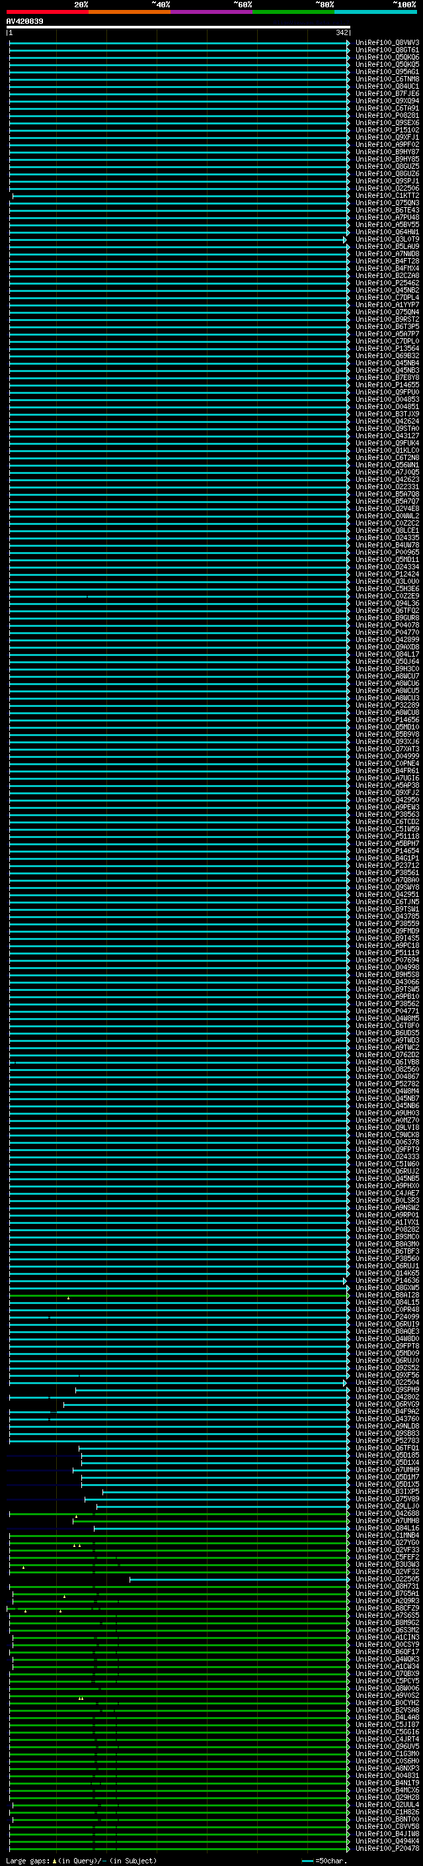Open hit UniRef100_O22504

tap(387, 1382)
